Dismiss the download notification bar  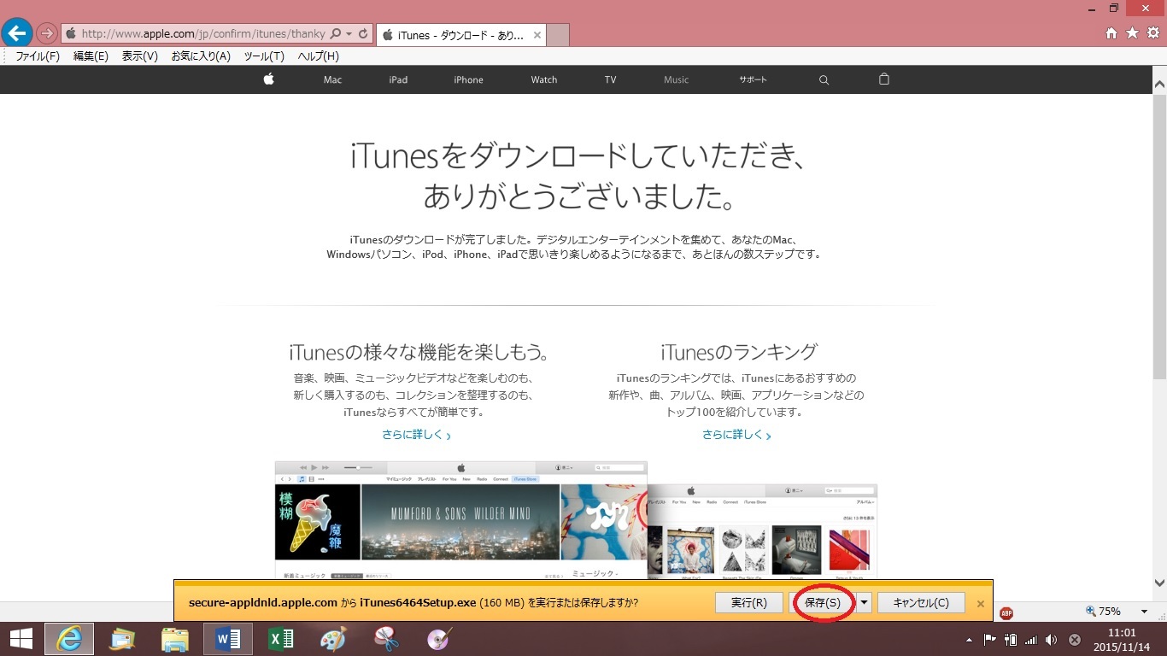point(980,603)
